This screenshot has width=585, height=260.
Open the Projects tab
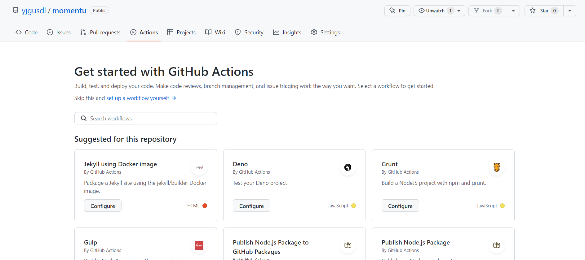(x=181, y=32)
